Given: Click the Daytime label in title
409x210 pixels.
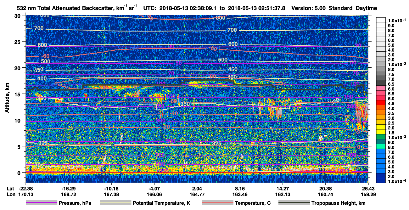Looking at the screenshot, I should tap(366, 9).
